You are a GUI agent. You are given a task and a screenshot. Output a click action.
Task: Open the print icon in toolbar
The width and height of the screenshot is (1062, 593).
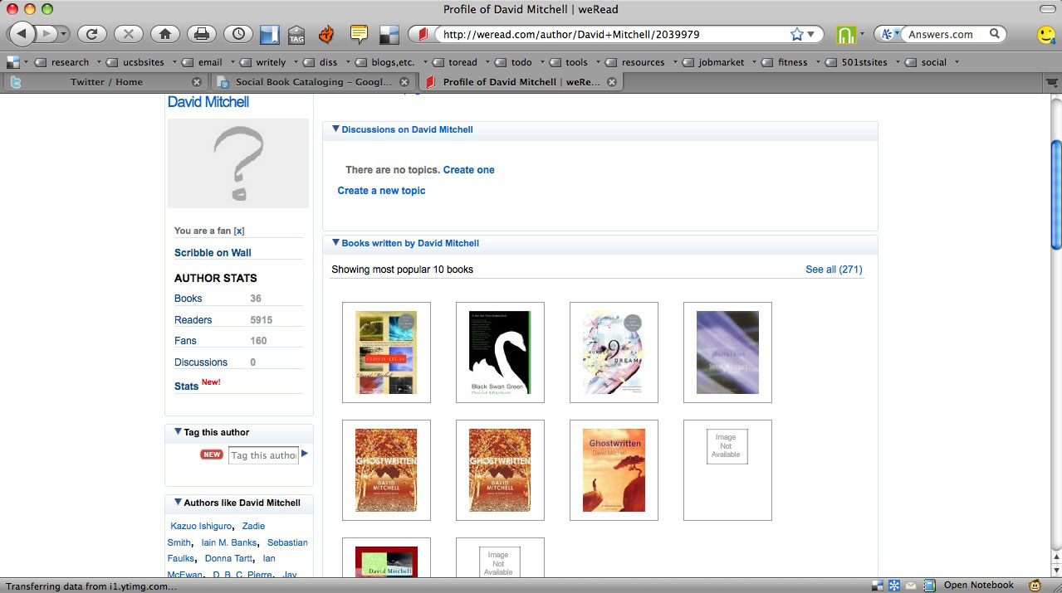point(202,34)
